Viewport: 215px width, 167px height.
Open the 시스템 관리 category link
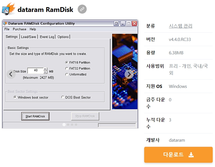pos(180,26)
